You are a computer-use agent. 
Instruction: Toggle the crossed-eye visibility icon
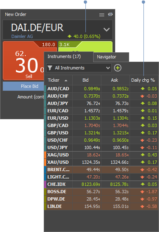(110, 14)
